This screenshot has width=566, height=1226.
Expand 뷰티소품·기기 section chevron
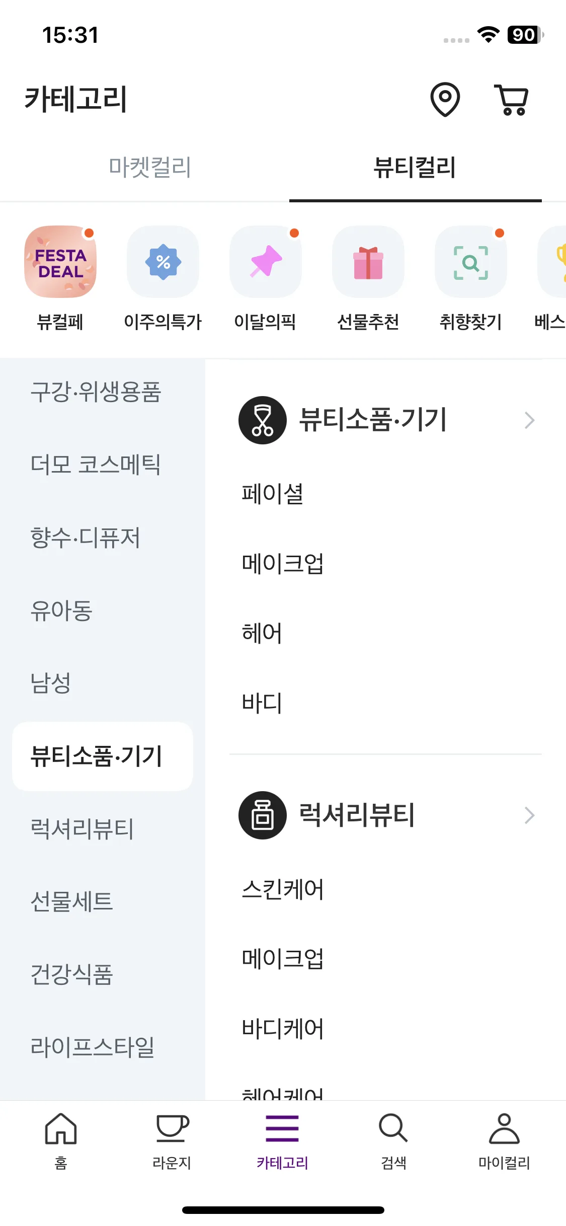click(x=529, y=420)
